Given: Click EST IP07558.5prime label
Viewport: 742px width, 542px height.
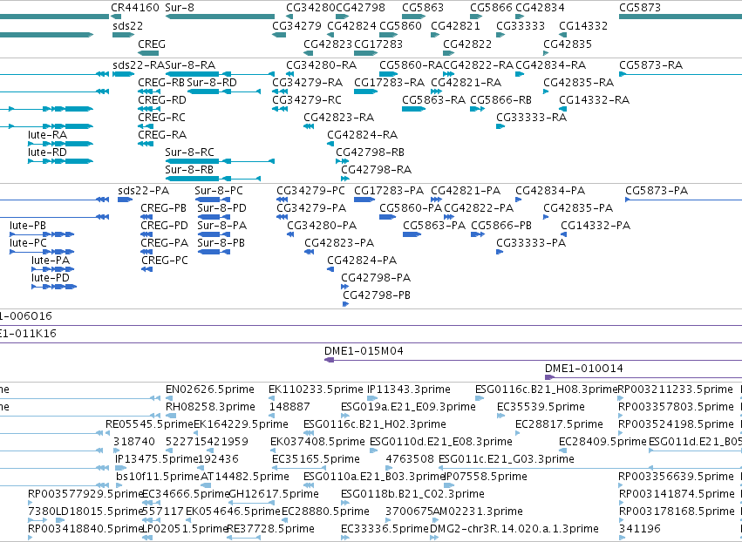Looking at the screenshot, I should point(486,477).
